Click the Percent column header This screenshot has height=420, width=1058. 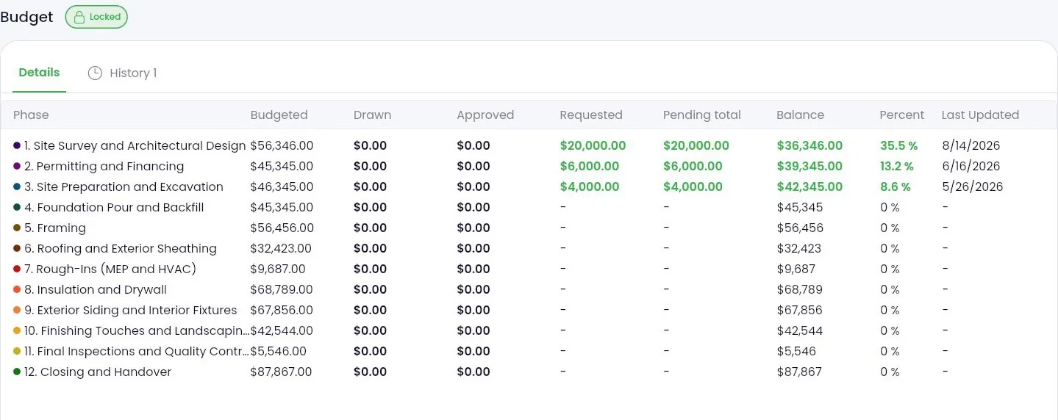point(901,115)
